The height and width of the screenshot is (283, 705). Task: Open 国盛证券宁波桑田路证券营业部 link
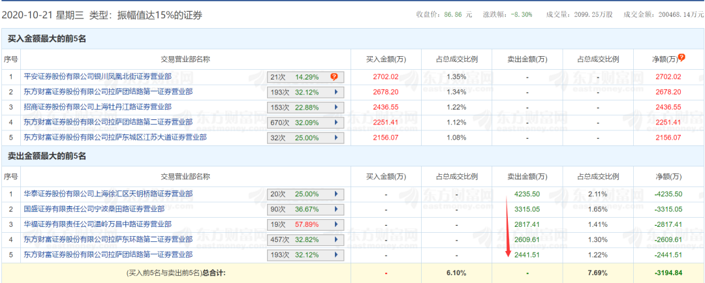pyautogui.click(x=94, y=209)
